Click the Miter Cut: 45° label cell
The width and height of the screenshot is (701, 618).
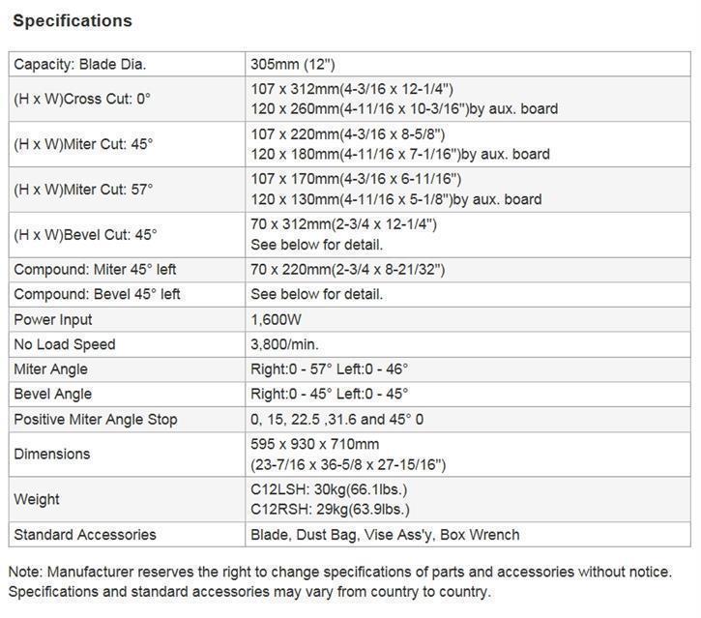tap(83, 144)
